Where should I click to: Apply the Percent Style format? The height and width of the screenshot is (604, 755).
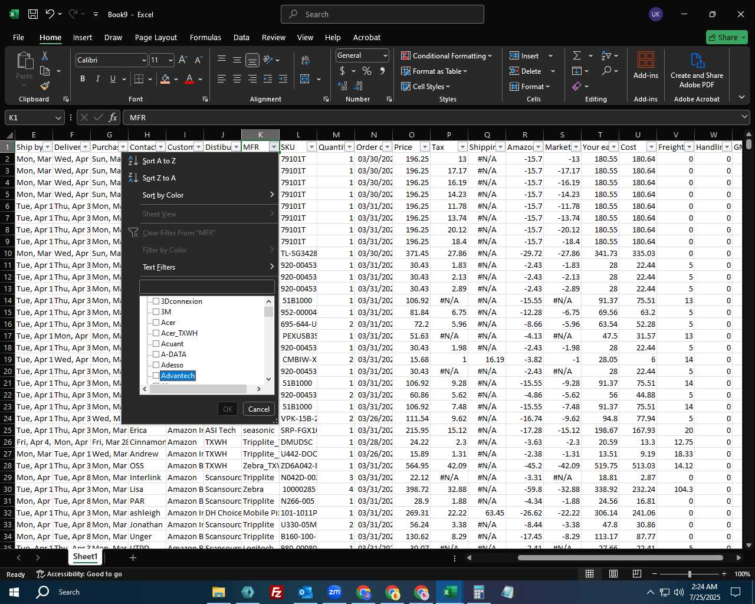(x=367, y=71)
